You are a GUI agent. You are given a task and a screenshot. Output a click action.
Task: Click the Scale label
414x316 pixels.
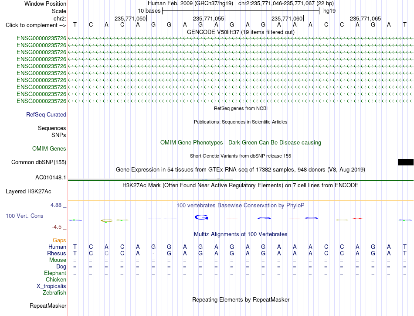click(59, 11)
